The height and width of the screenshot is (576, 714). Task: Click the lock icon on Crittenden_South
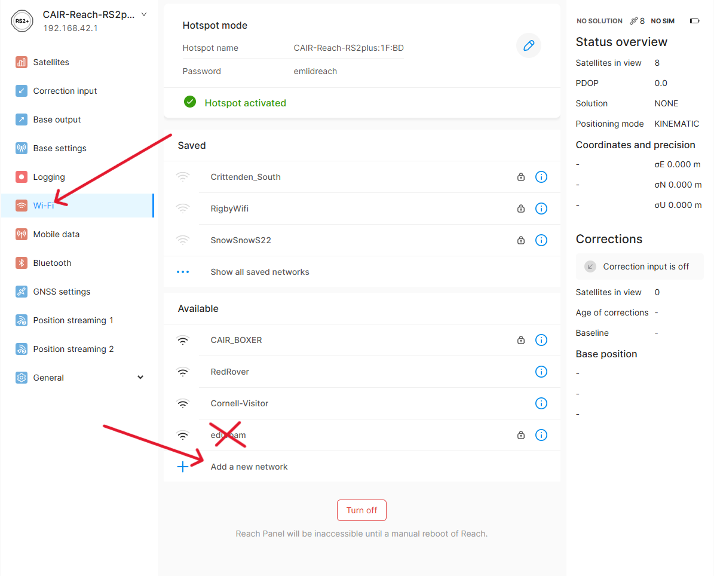pyautogui.click(x=521, y=177)
